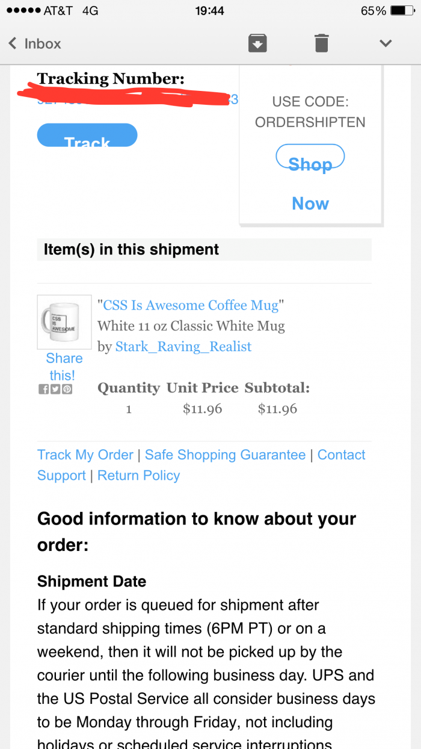
Task: Click the blue Track button
Action: pyautogui.click(x=87, y=135)
